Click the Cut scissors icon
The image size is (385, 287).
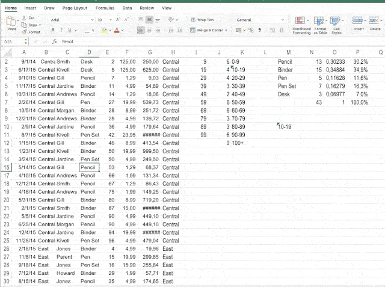[x=24, y=17]
